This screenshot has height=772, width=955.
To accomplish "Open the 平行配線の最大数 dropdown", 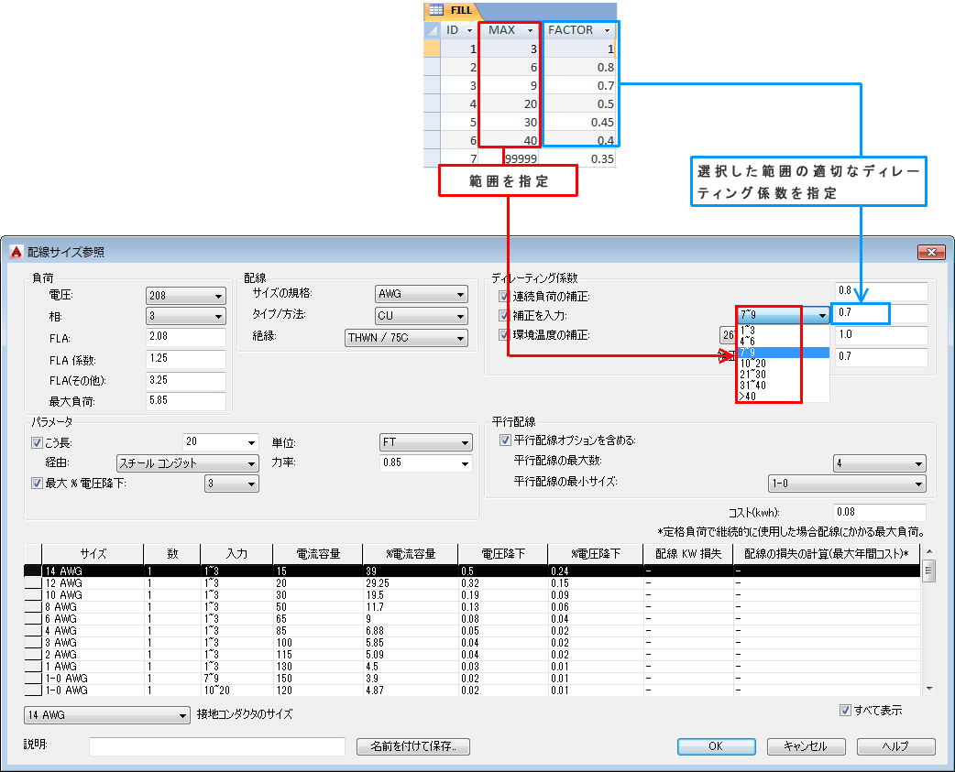I will click(x=880, y=463).
